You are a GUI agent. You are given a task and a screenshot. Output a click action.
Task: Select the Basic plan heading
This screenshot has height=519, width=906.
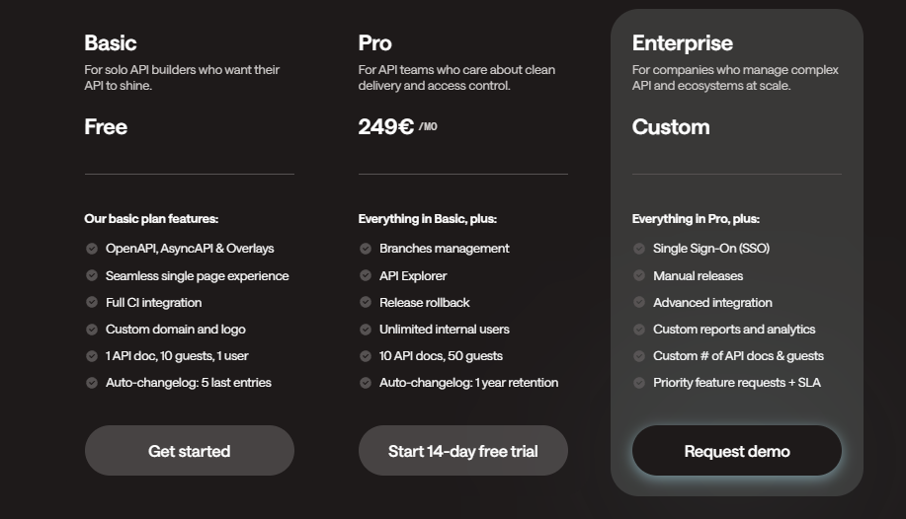click(111, 43)
